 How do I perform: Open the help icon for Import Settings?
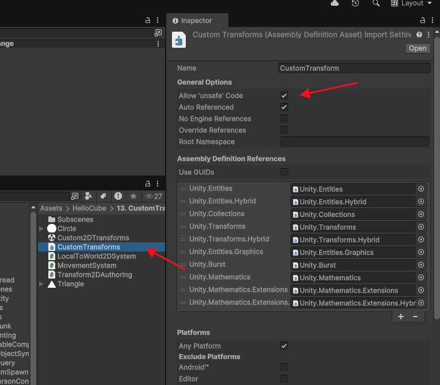point(419,35)
